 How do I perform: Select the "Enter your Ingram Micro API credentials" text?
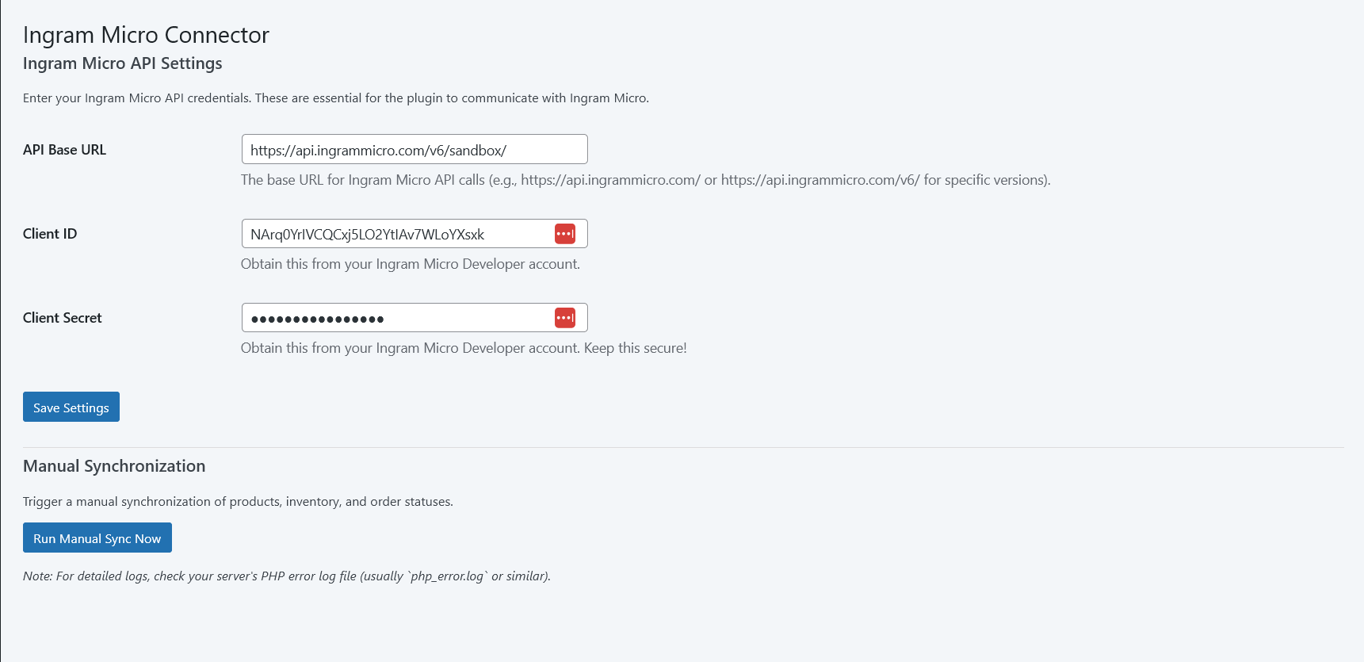pos(336,98)
